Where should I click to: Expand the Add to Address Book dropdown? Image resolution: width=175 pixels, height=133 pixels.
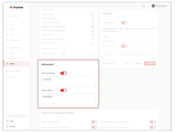(x=78, y=54)
